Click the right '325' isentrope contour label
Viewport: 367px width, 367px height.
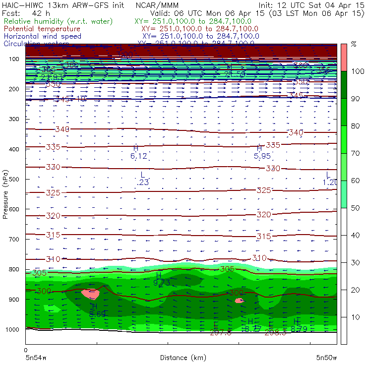(264, 190)
